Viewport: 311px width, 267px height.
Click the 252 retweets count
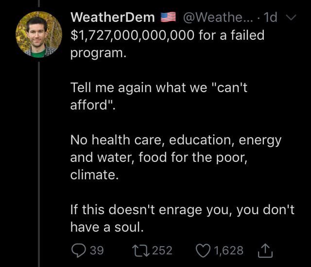tap(162, 250)
